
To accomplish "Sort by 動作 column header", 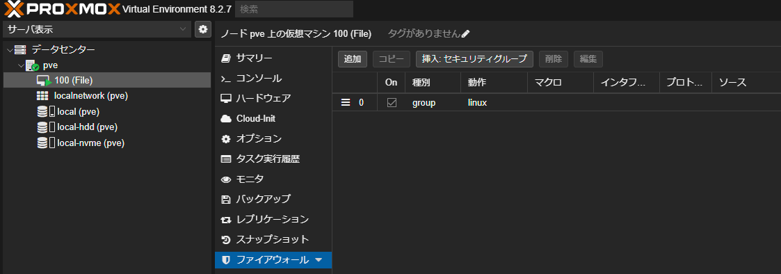I will coord(494,83).
